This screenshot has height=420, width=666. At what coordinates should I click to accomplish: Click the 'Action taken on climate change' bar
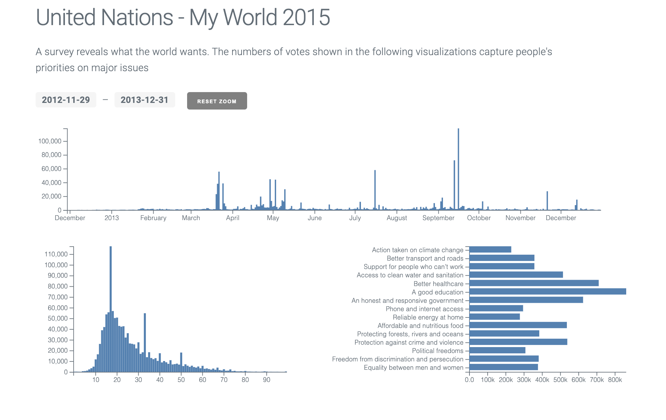tap(490, 249)
